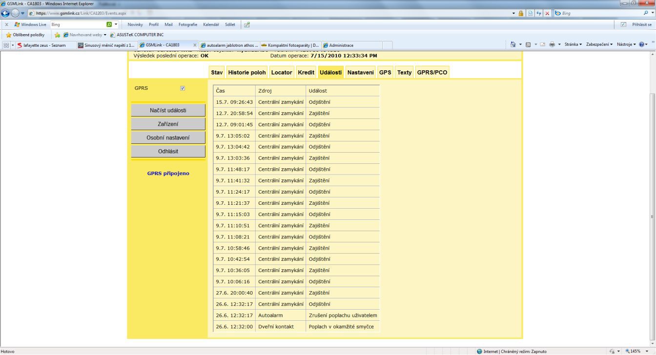
Task: Open Novinky in the Windows Live toolbar
Action: 136,24
